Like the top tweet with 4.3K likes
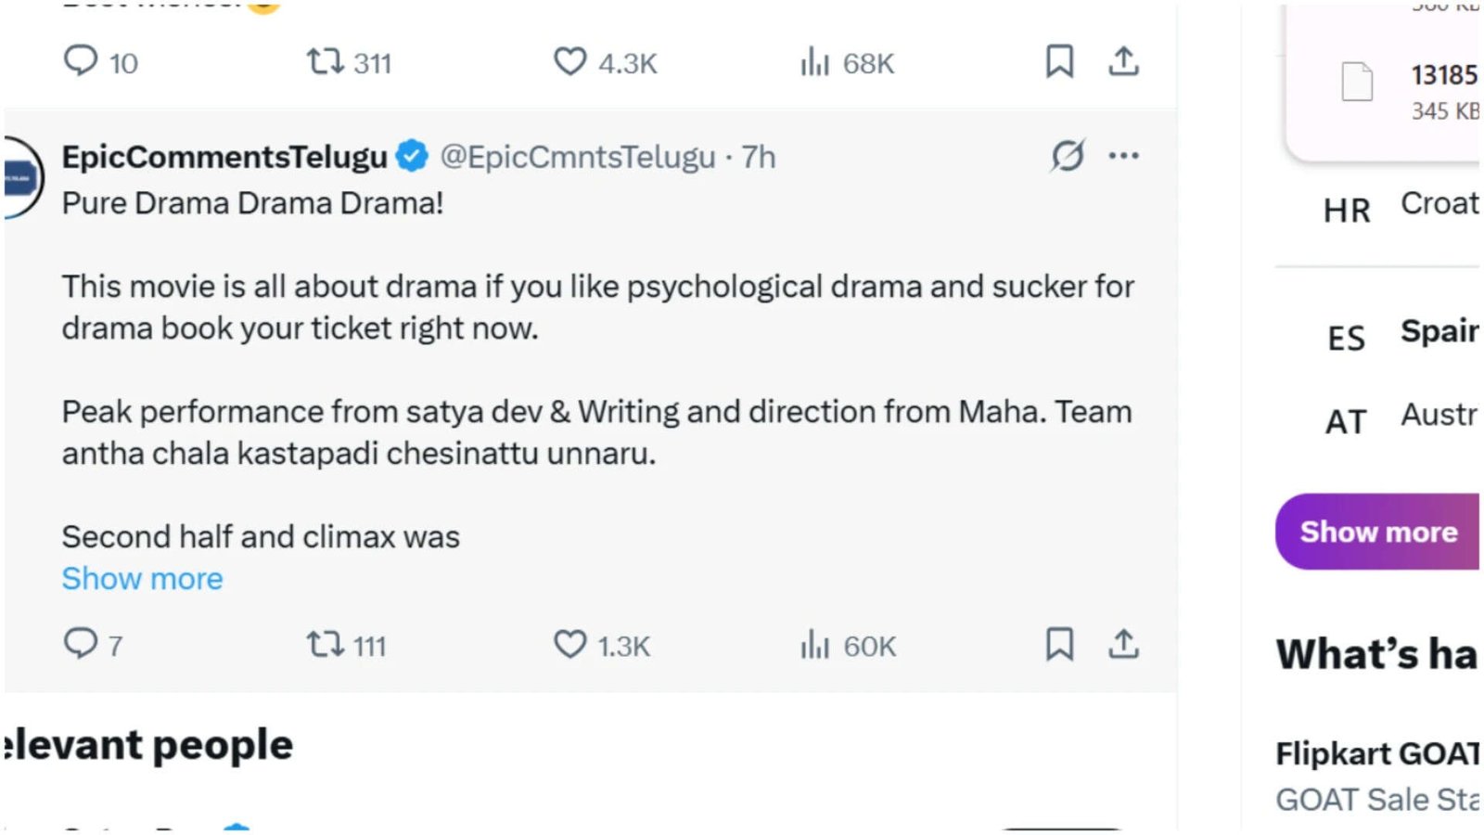Screen dimensions: 1484x835 (x=605, y=62)
